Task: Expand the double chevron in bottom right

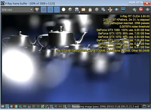Action: click(x=149, y=106)
